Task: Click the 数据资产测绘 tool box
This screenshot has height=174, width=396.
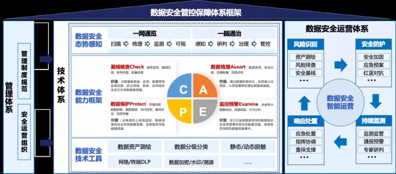Action: pos(134,147)
